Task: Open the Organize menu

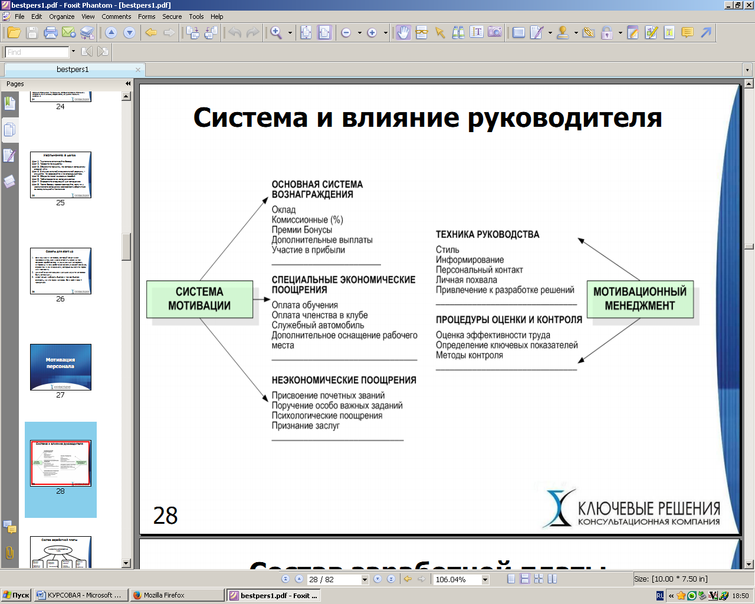Action: [61, 17]
